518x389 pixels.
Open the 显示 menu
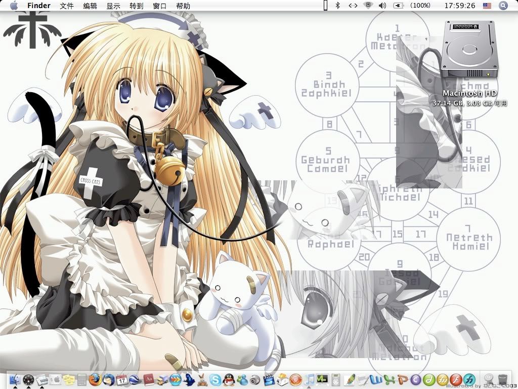(x=113, y=6)
